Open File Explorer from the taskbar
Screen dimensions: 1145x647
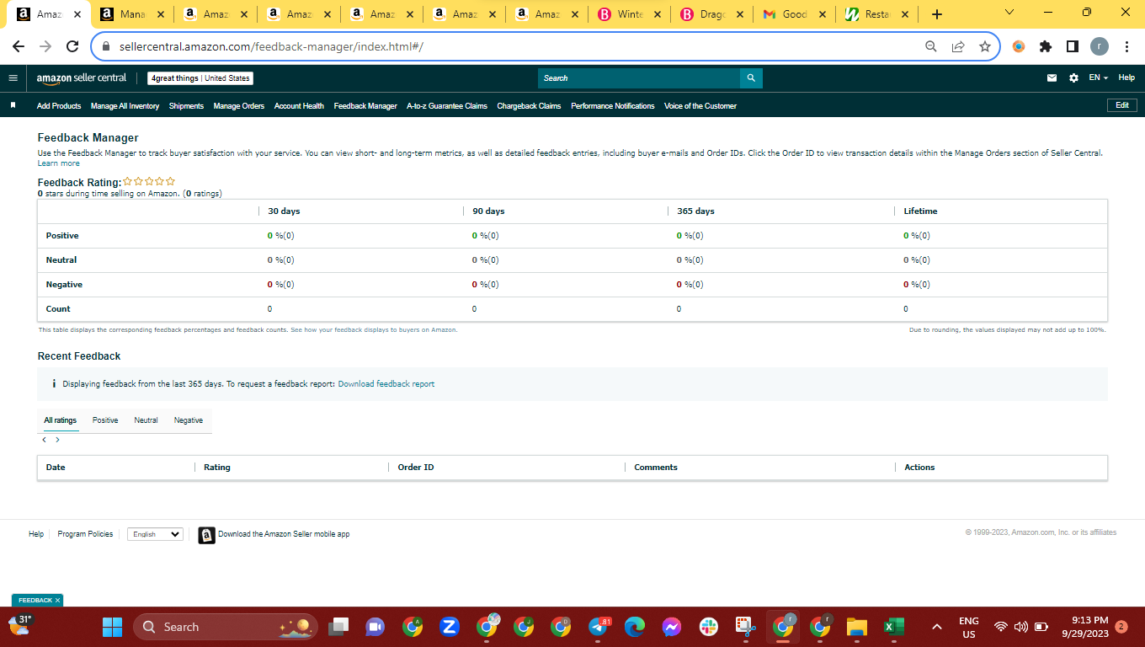pos(856,627)
